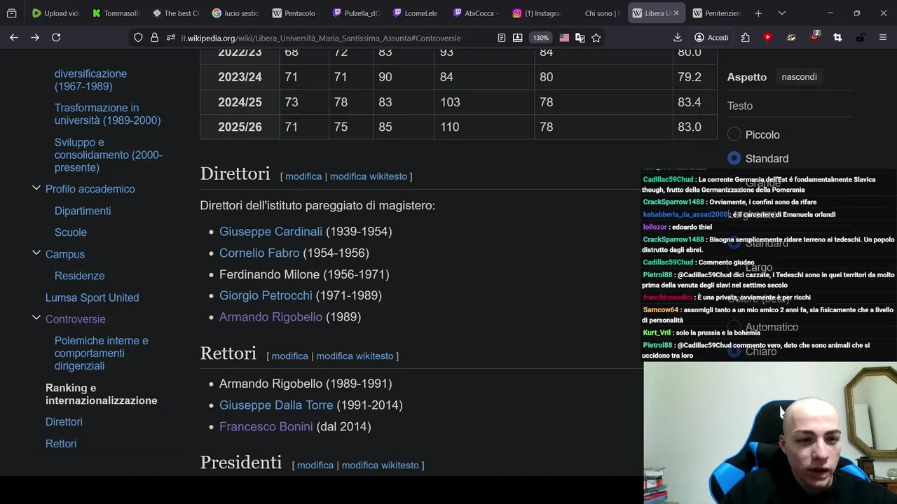This screenshot has width=897, height=504.
Task: Click the save-to-Pocket icon in address bar
Action: [517, 38]
